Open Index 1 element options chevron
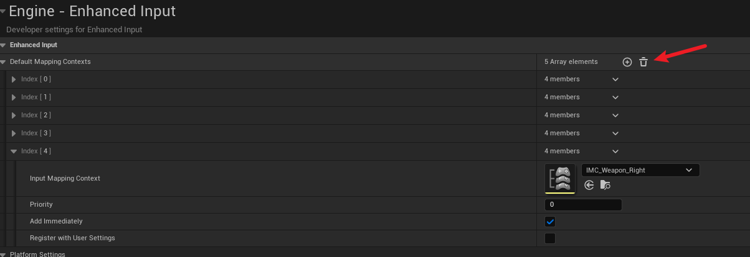 click(x=615, y=97)
